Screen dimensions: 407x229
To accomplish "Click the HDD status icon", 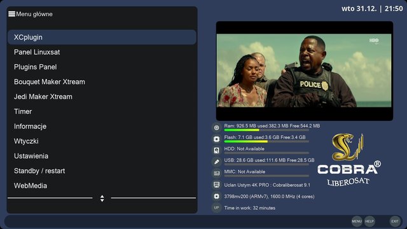I will [216, 150].
